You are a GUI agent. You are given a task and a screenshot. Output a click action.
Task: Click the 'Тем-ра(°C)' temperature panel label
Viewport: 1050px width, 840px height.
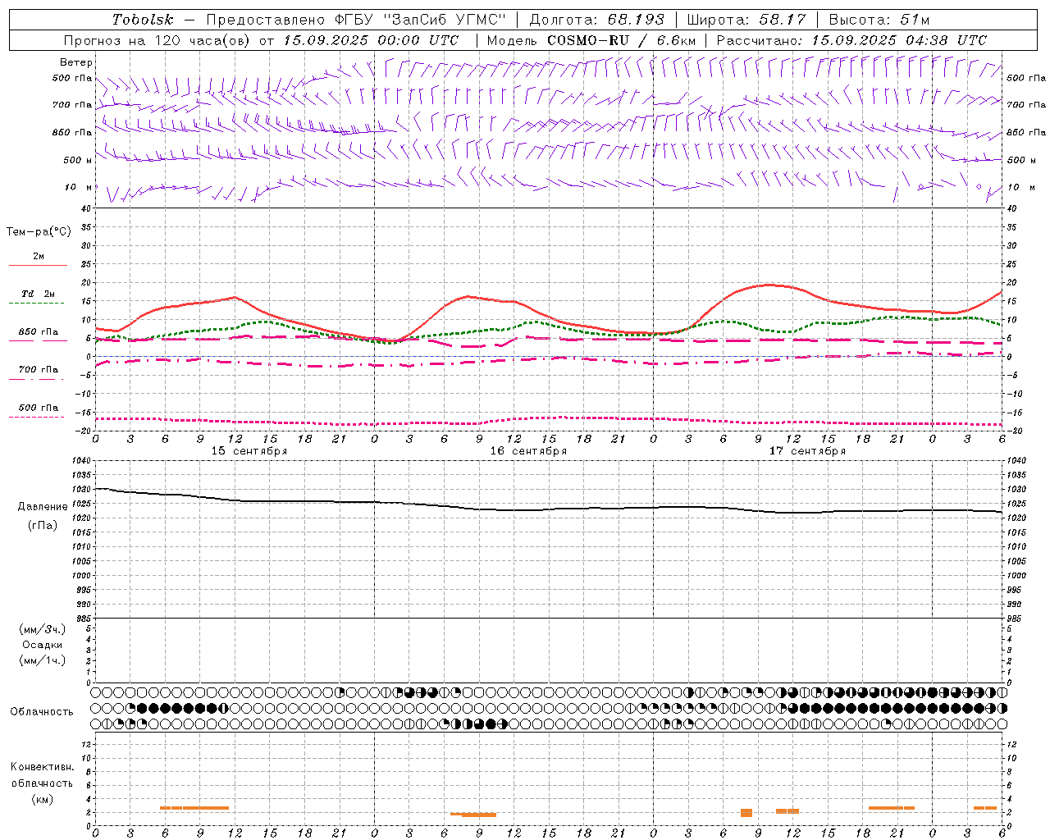coord(39,232)
